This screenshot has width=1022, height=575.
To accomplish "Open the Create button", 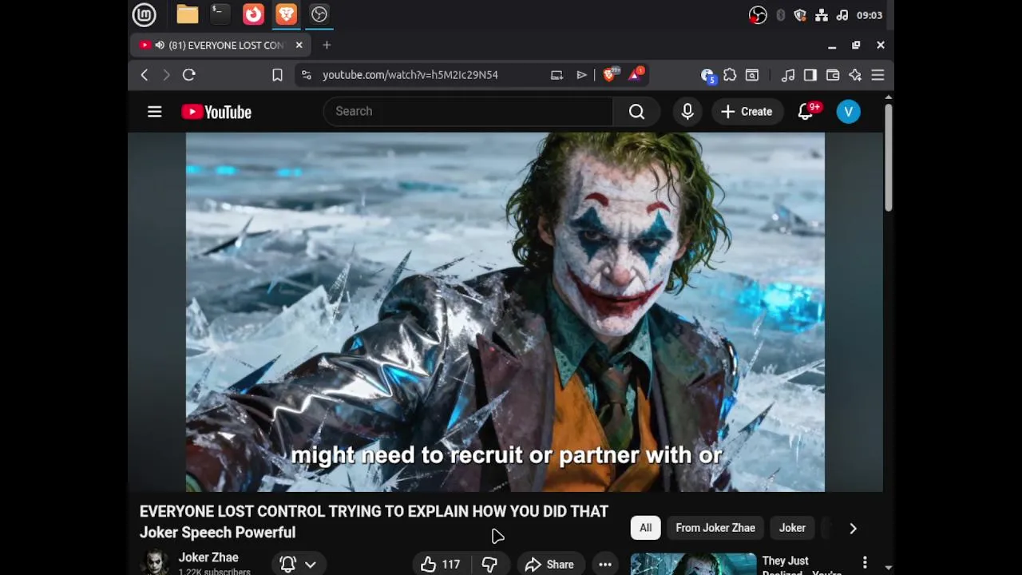I will [x=747, y=112].
